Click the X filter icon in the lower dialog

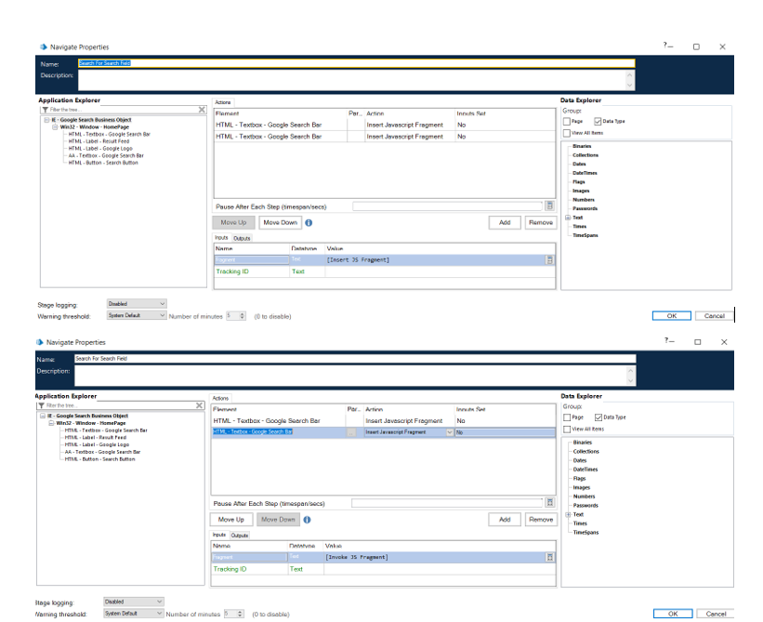click(x=201, y=405)
